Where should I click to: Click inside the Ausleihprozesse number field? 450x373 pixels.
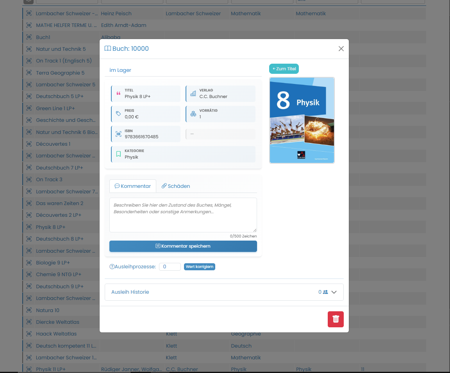[x=170, y=266]
